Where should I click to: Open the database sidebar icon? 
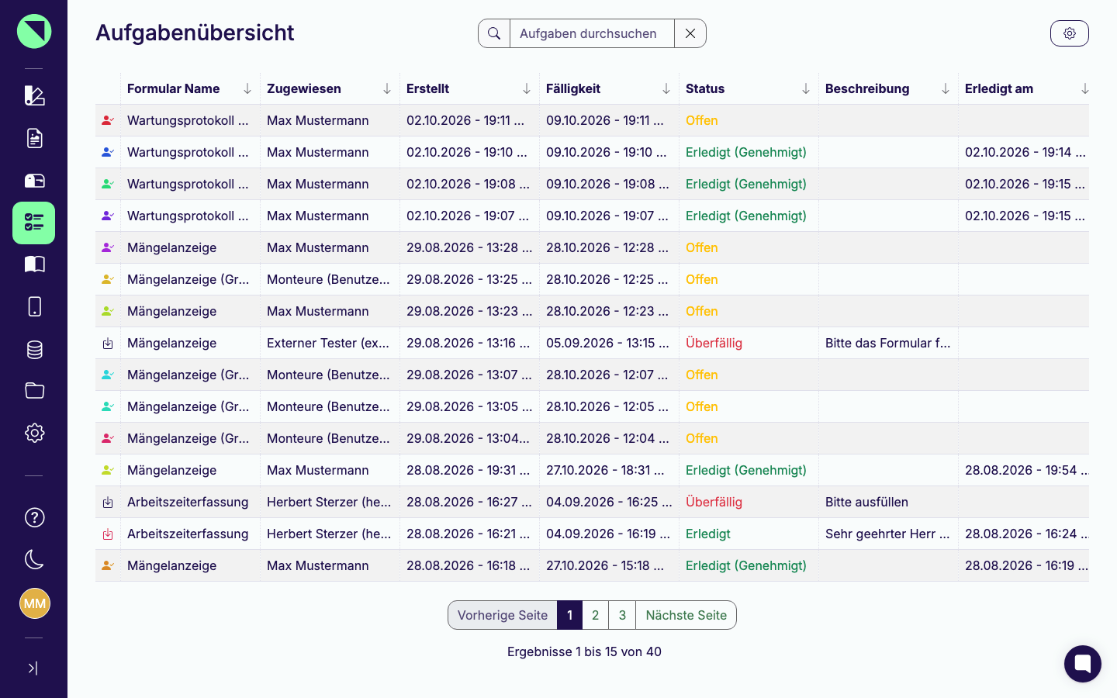coord(34,350)
